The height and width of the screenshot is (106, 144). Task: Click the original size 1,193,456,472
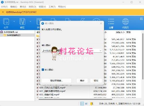tap(117, 81)
